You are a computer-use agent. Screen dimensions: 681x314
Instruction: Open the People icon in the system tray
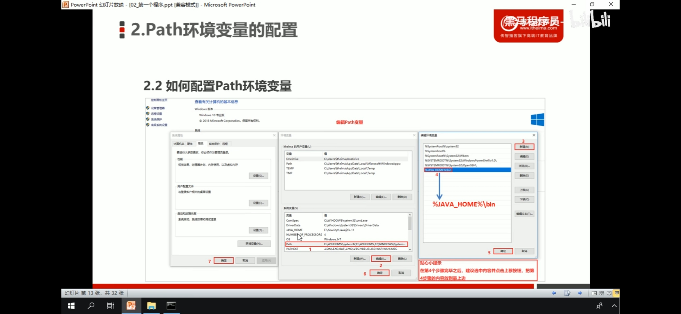point(600,306)
